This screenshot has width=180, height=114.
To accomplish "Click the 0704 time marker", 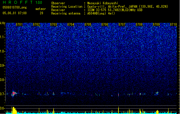I will tap(71, 25).
